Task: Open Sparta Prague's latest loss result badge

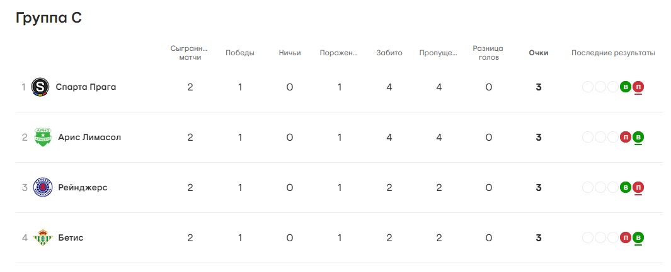Action: click(x=638, y=87)
